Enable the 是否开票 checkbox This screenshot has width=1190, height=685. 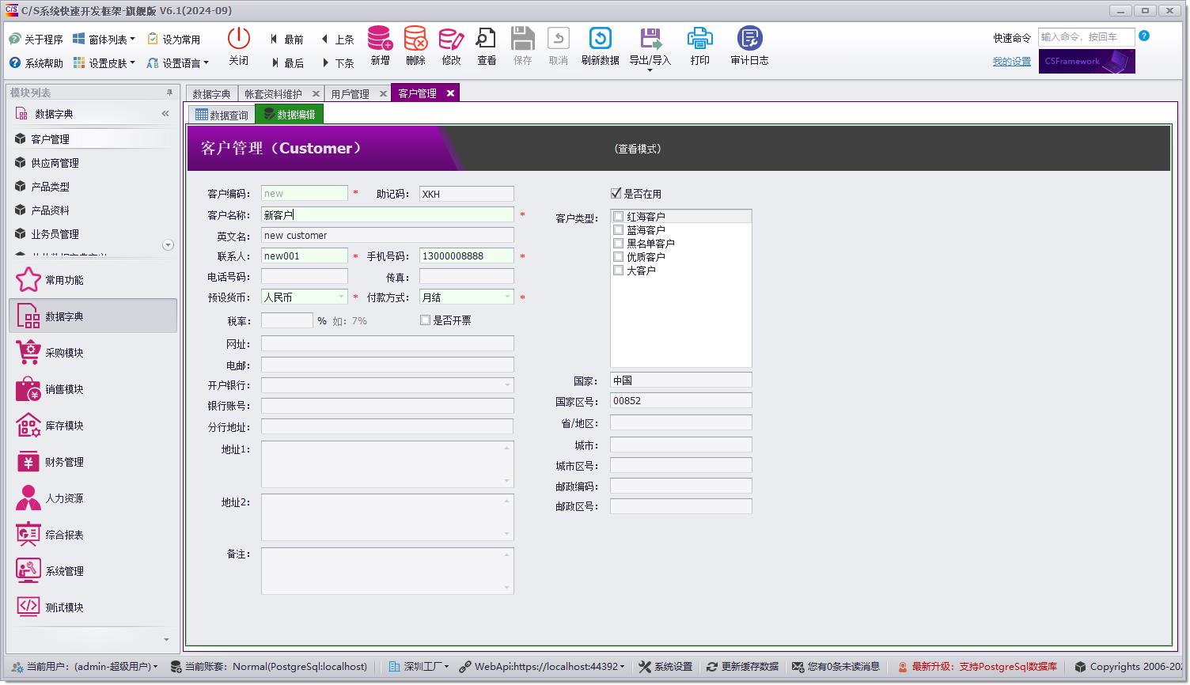click(x=425, y=320)
